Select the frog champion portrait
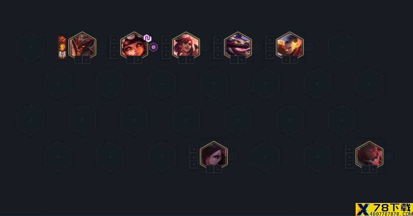 pyautogui.click(x=238, y=45)
